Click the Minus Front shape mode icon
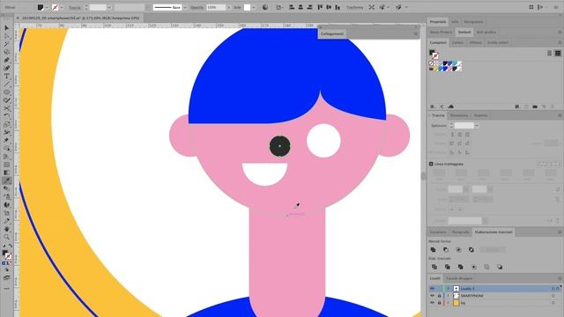564x317 pixels. (x=446, y=250)
